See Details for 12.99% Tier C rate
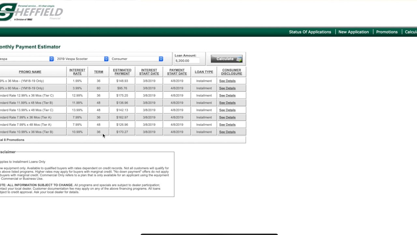 click(227, 96)
